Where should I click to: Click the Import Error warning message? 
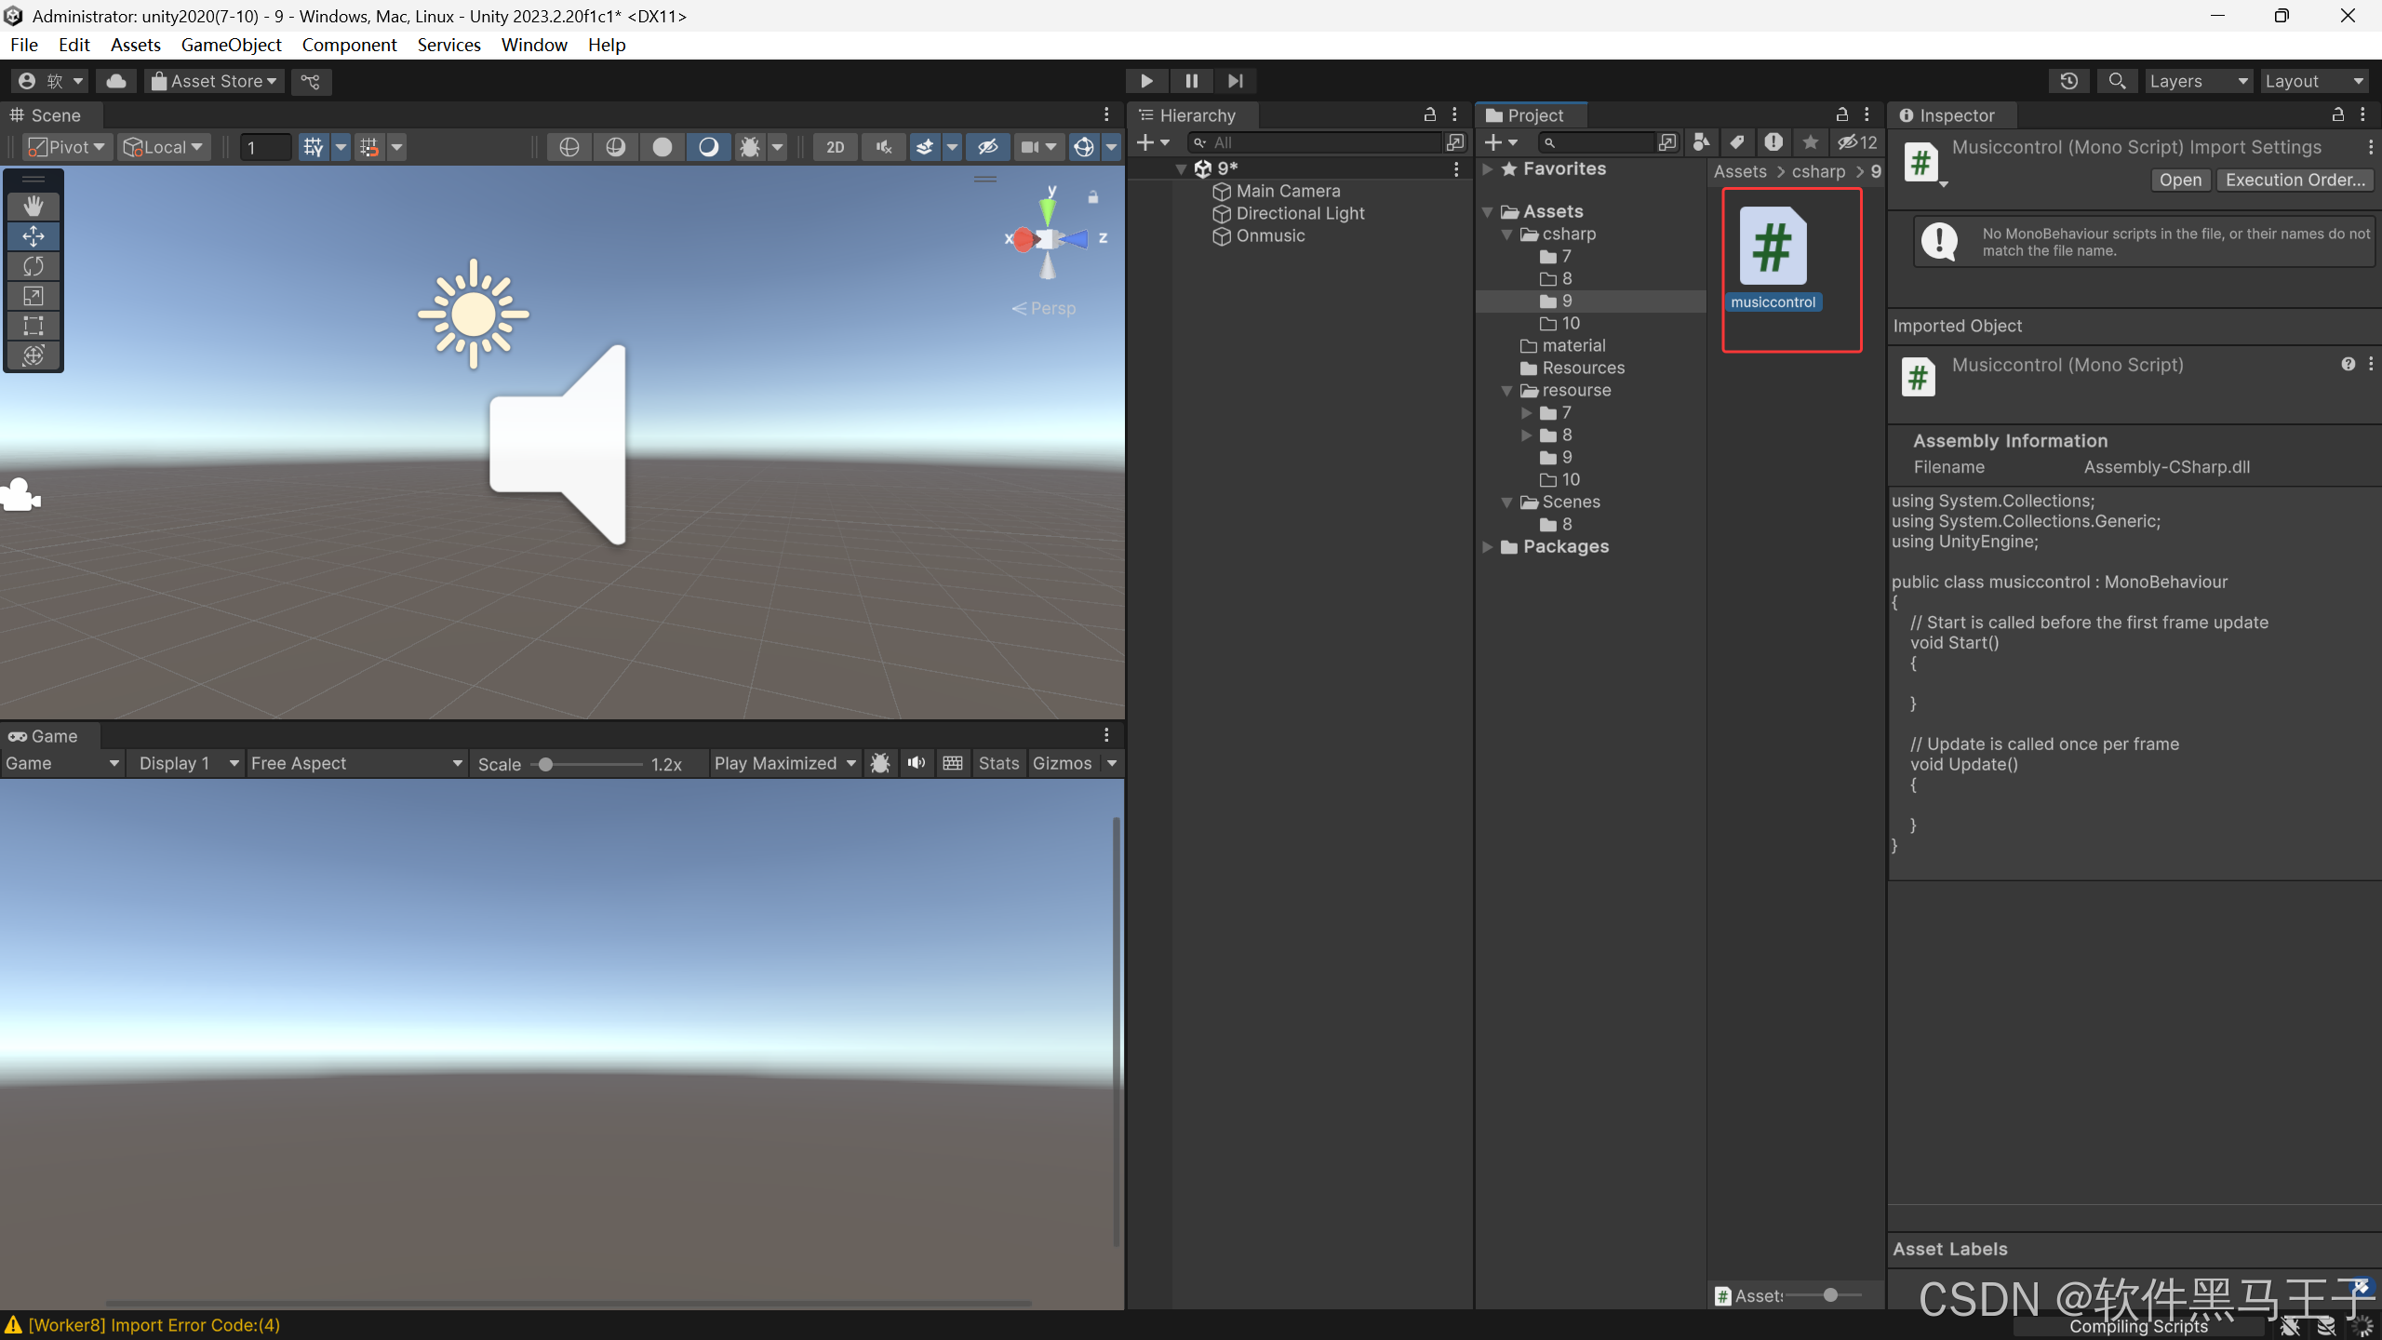(154, 1324)
